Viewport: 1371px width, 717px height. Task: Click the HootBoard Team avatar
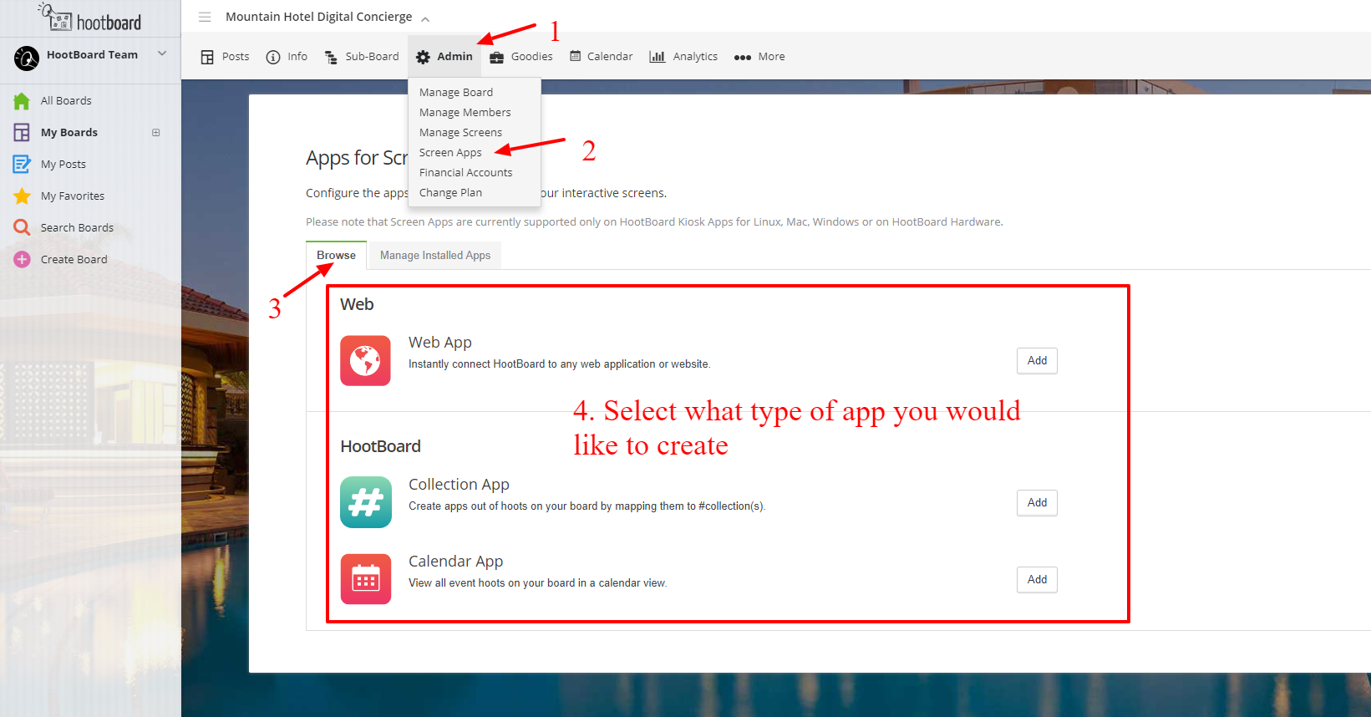pyautogui.click(x=27, y=58)
